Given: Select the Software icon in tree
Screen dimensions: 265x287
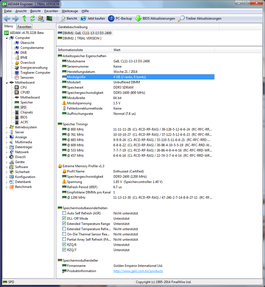Looking at the screenshot, I should coord(12,167).
